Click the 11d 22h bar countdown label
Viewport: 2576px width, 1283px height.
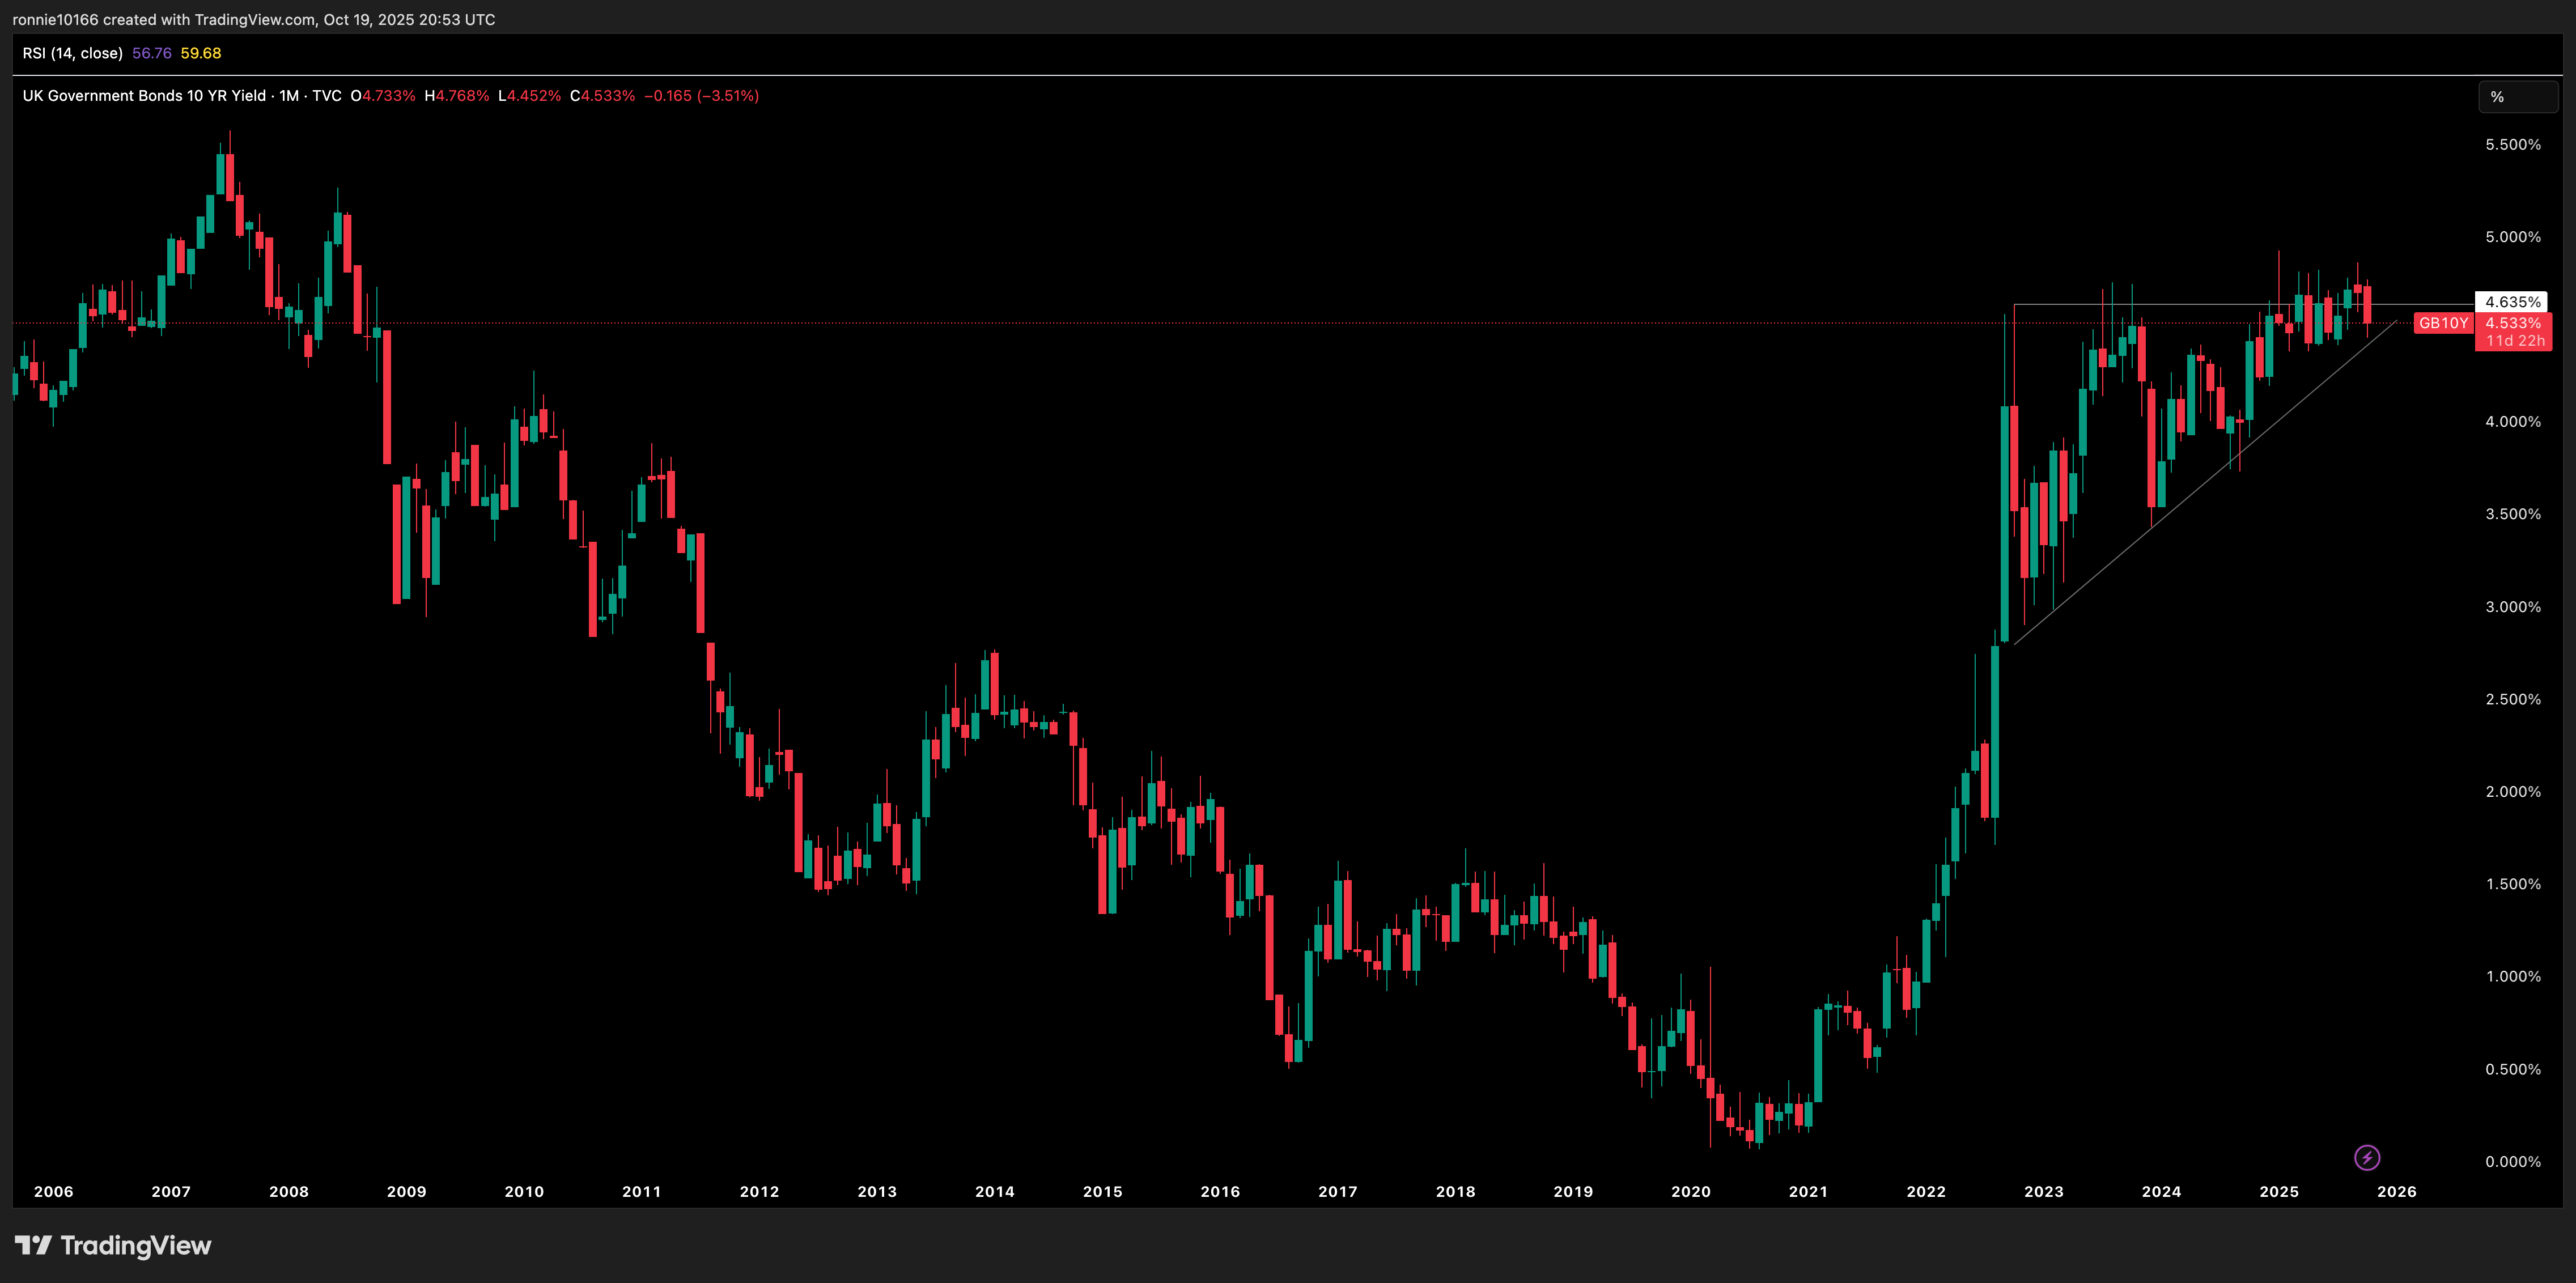[2515, 341]
